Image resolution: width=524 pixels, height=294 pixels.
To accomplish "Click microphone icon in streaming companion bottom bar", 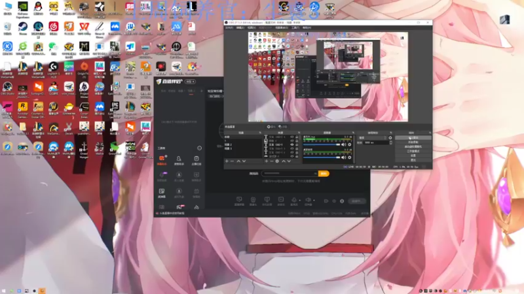I will click(294, 200).
